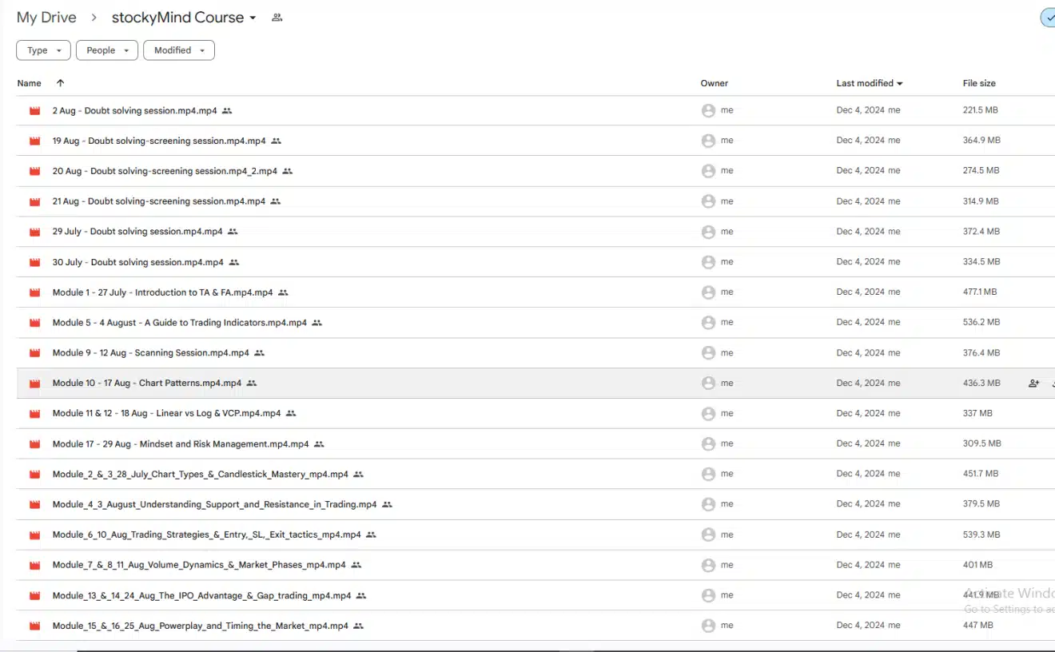Click share icon on Module 10 Chart Patterns row
The height and width of the screenshot is (652, 1055).
point(1033,384)
